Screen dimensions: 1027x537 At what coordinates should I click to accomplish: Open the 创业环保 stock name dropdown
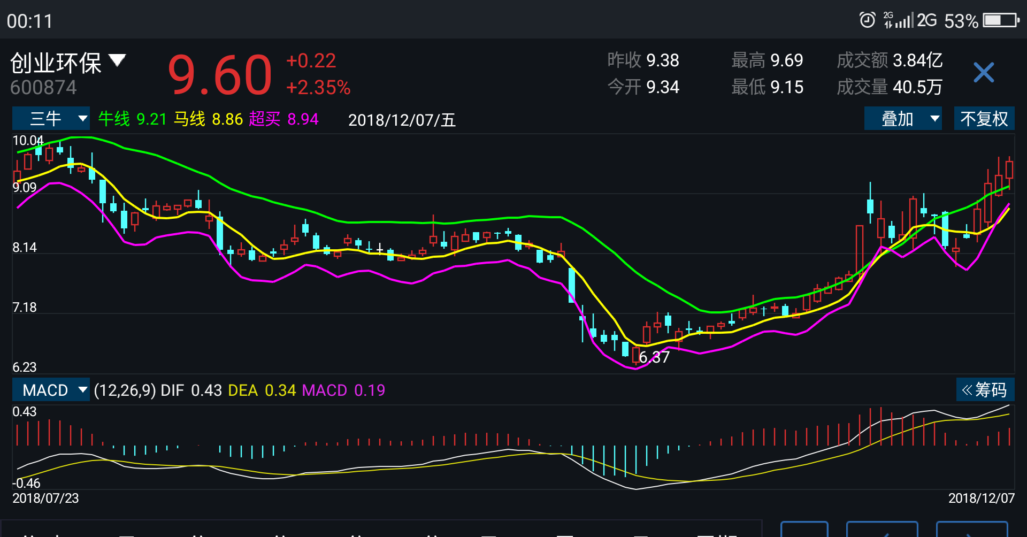[x=68, y=63]
